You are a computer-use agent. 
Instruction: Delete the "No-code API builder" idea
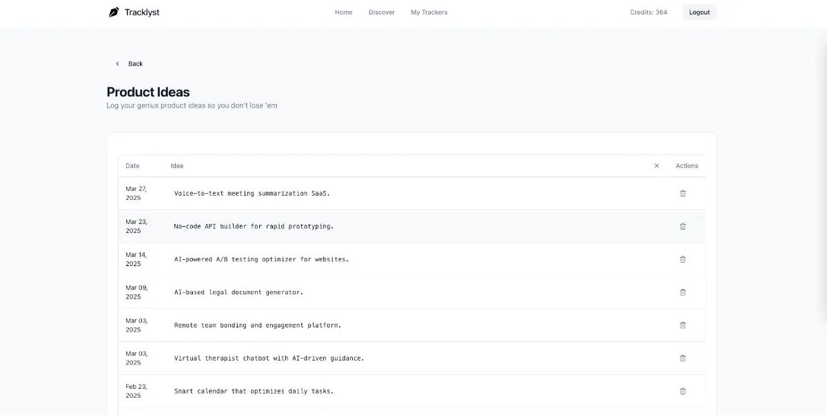683,226
